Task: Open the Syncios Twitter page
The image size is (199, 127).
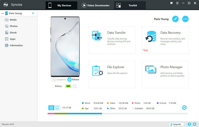Action: click(x=194, y=124)
